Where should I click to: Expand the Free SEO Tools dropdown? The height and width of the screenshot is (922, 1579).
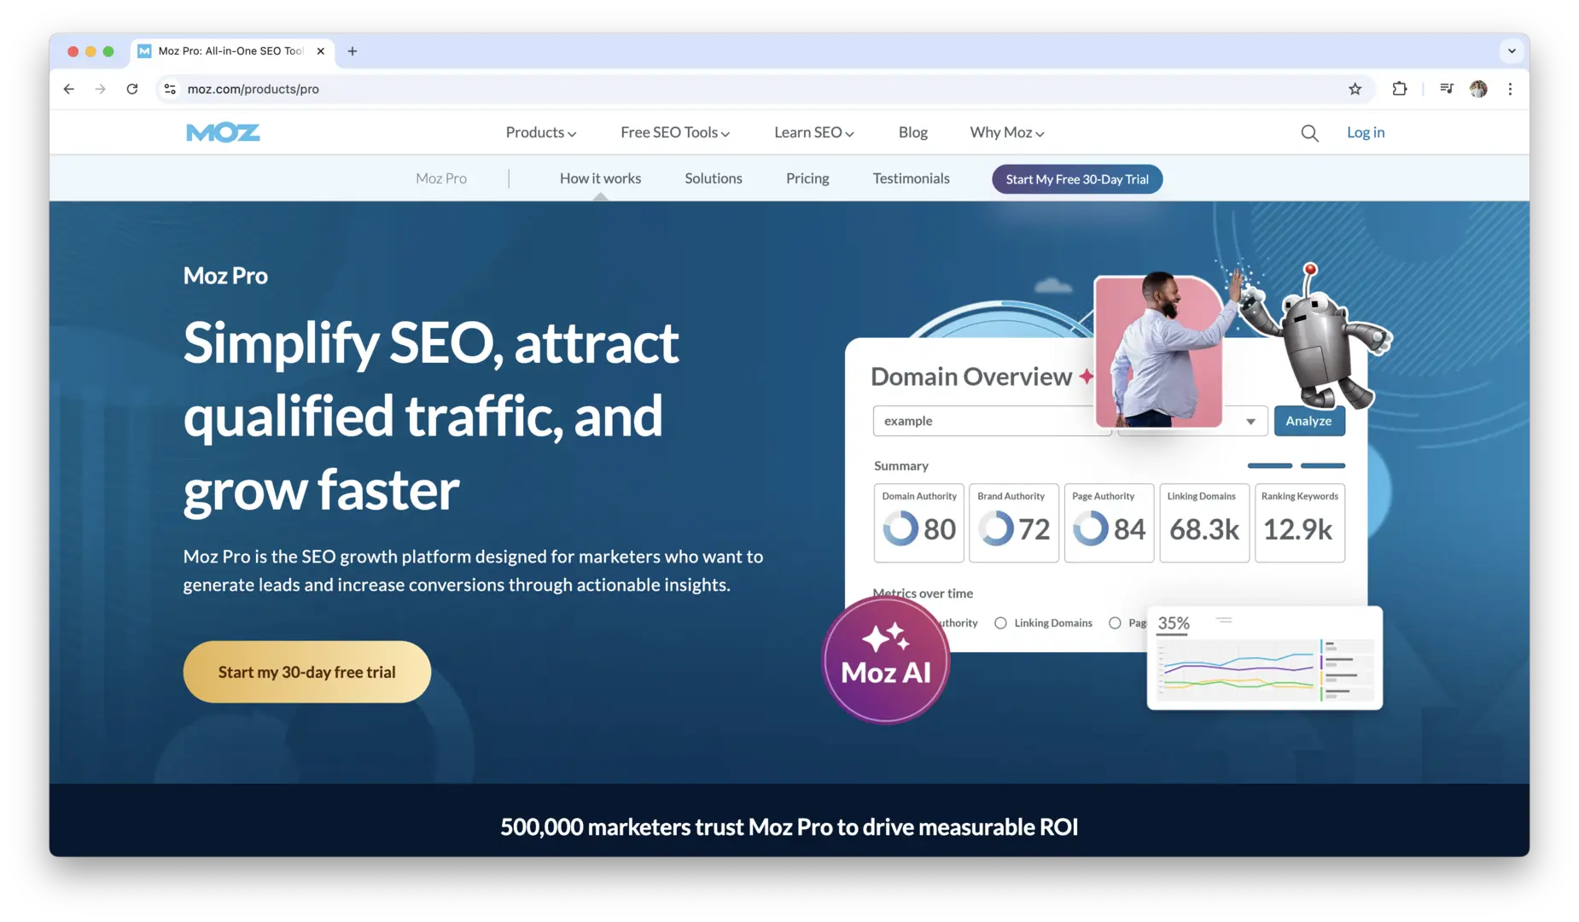(675, 132)
